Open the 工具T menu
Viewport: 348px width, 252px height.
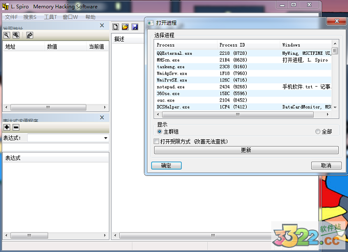pos(50,17)
